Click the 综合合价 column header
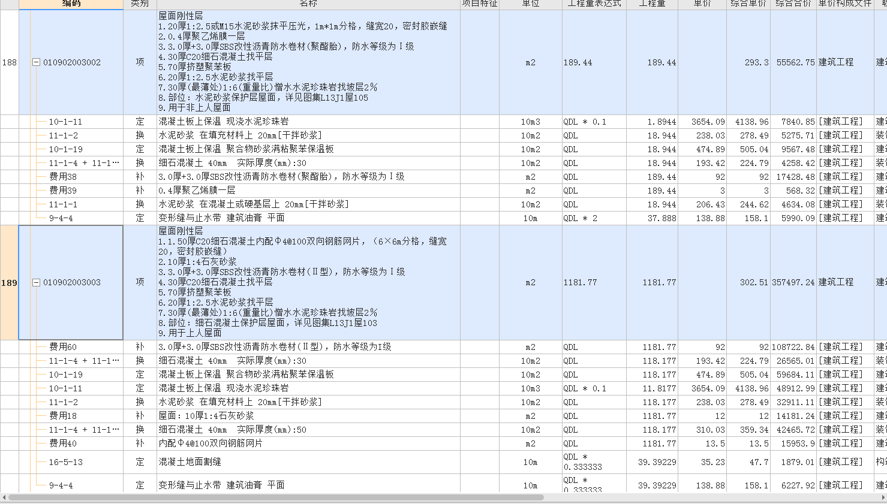The image size is (887, 504). (x=793, y=4)
